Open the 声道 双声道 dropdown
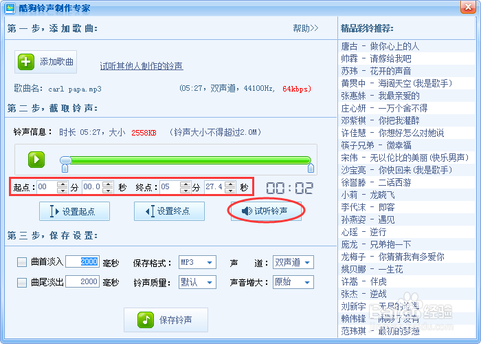Image resolution: width=481 pixels, height=344 pixels. [x=293, y=262]
